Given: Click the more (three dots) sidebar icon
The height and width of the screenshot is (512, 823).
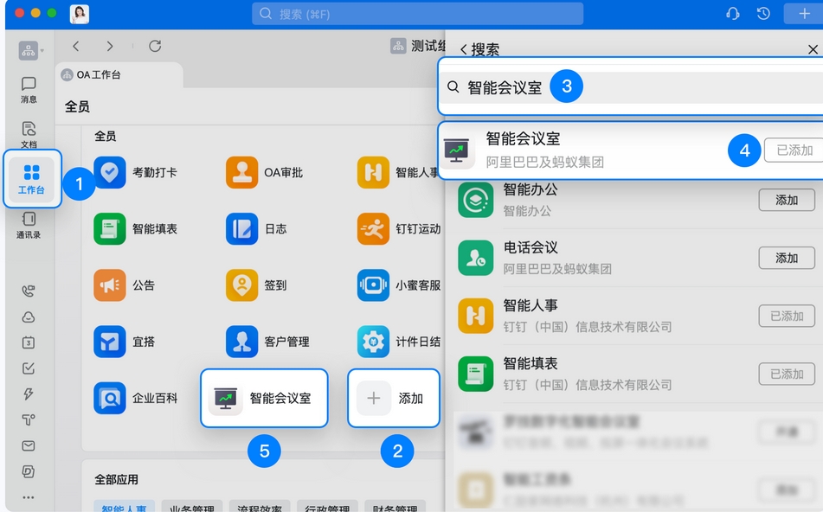Looking at the screenshot, I should [x=29, y=496].
